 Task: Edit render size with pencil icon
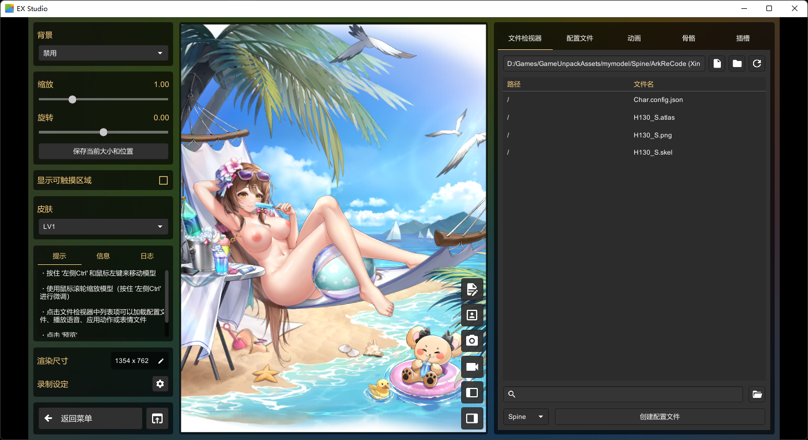click(161, 361)
